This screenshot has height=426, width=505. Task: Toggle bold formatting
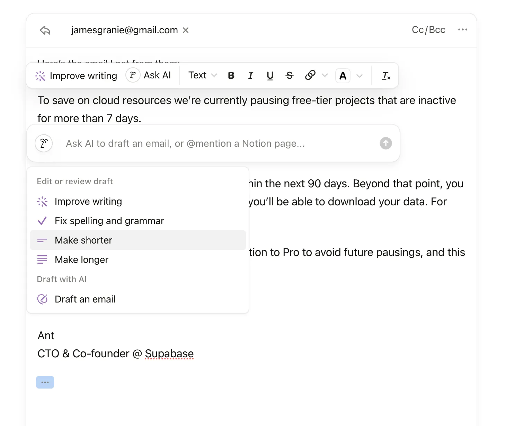[231, 75]
